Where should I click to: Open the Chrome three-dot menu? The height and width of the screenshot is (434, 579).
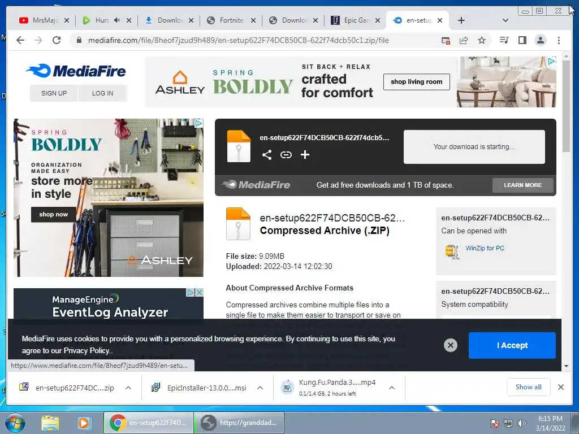click(559, 40)
